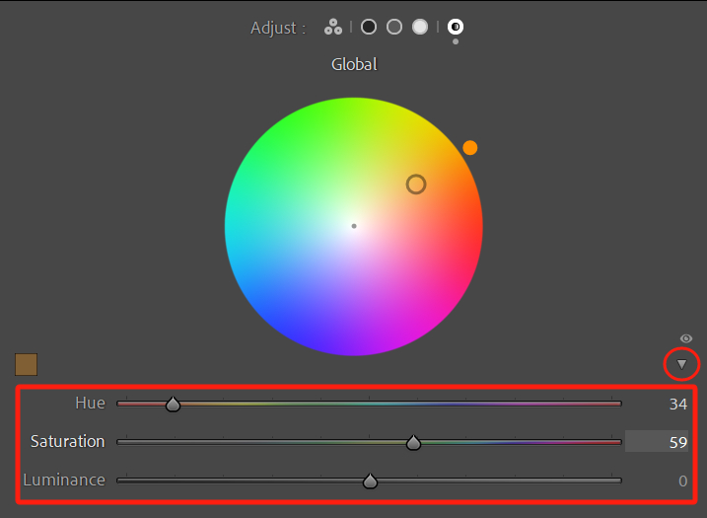This screenshot has height=518, width=707.
Task: Click the Saturation value field showing 59
Action: click(x=659, y=442)
